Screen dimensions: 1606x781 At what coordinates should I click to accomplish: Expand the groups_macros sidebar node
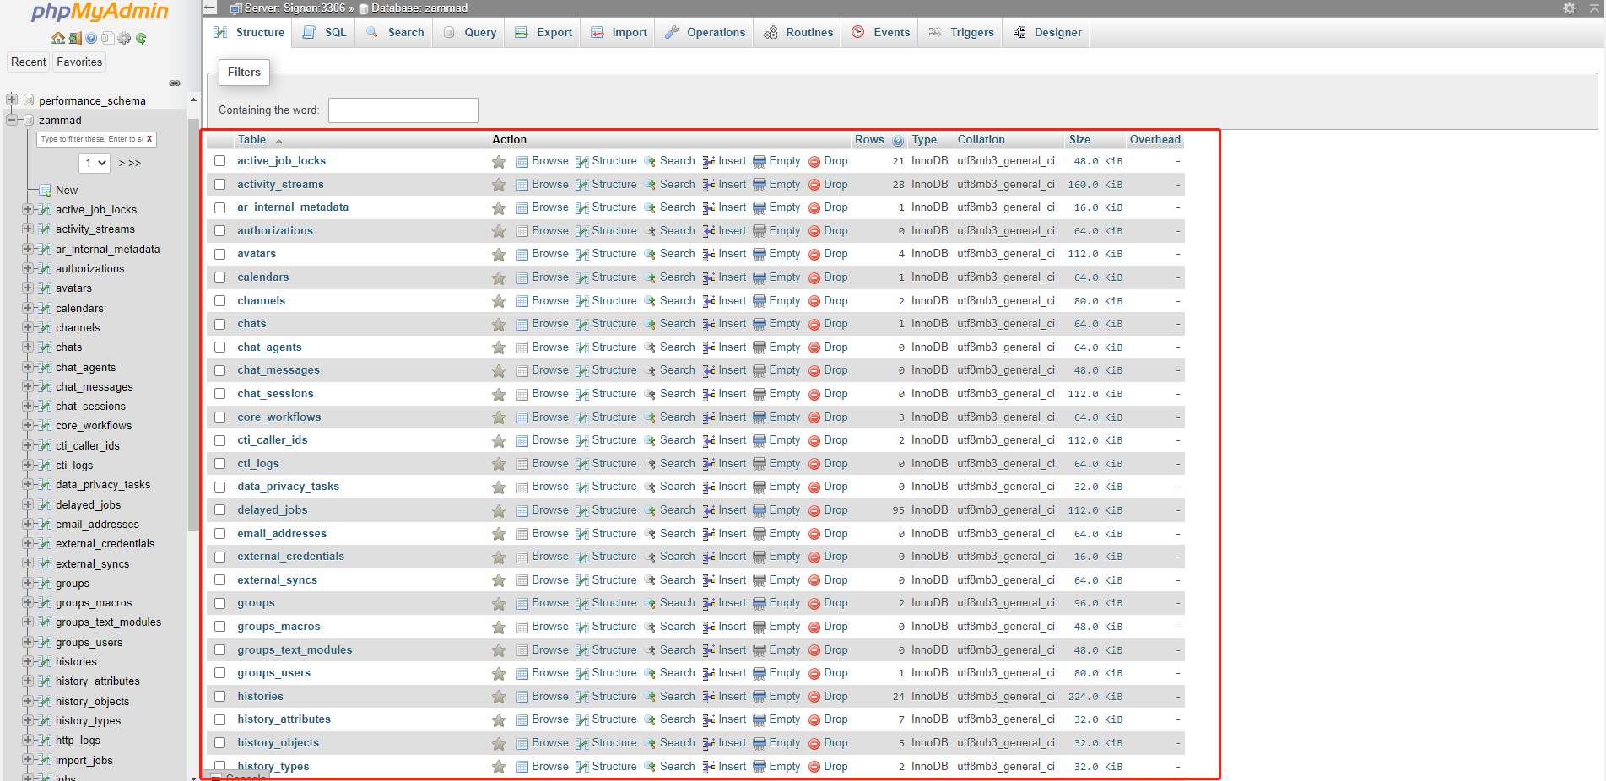[28, 602]
